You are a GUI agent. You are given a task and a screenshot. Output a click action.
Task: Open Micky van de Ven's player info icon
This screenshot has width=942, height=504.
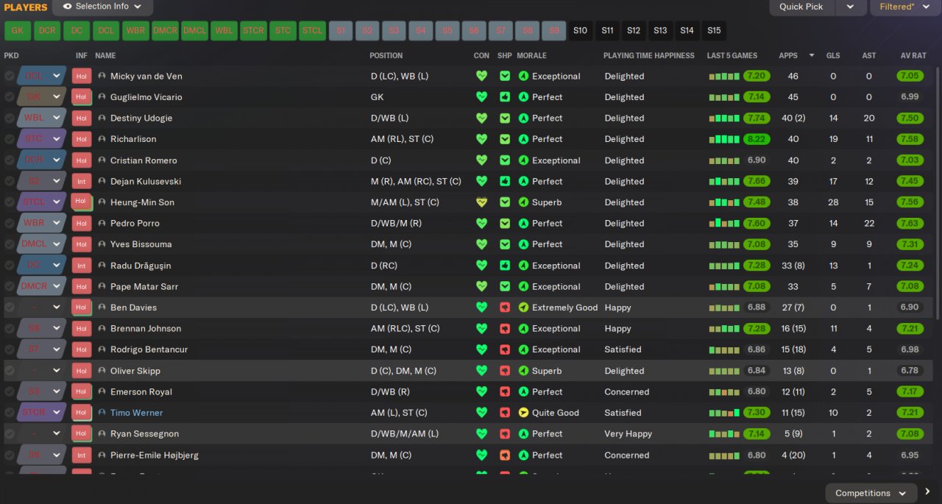[102, 76]
